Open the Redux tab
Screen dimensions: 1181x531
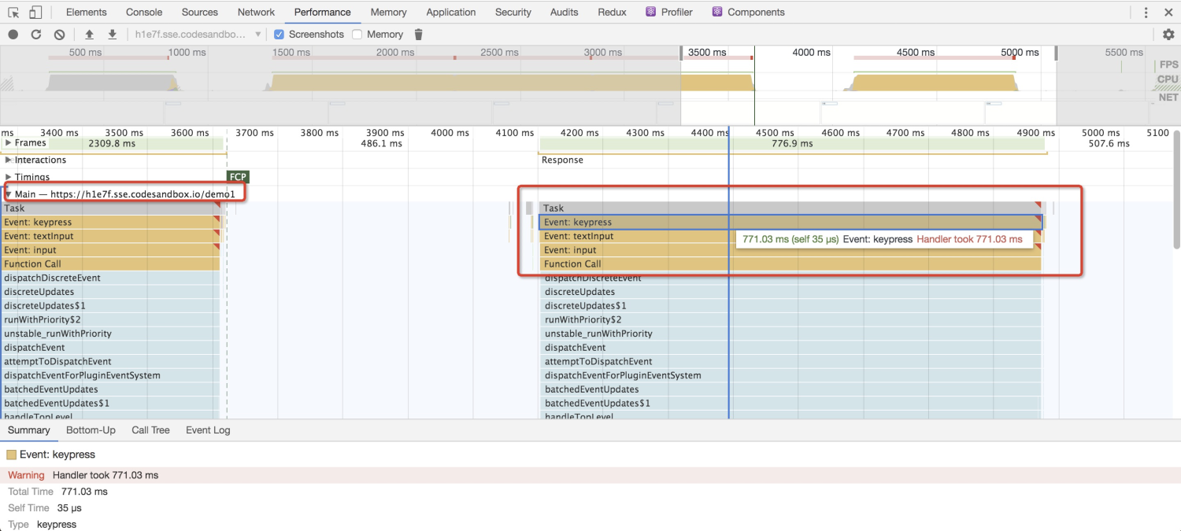coord(613,12)
